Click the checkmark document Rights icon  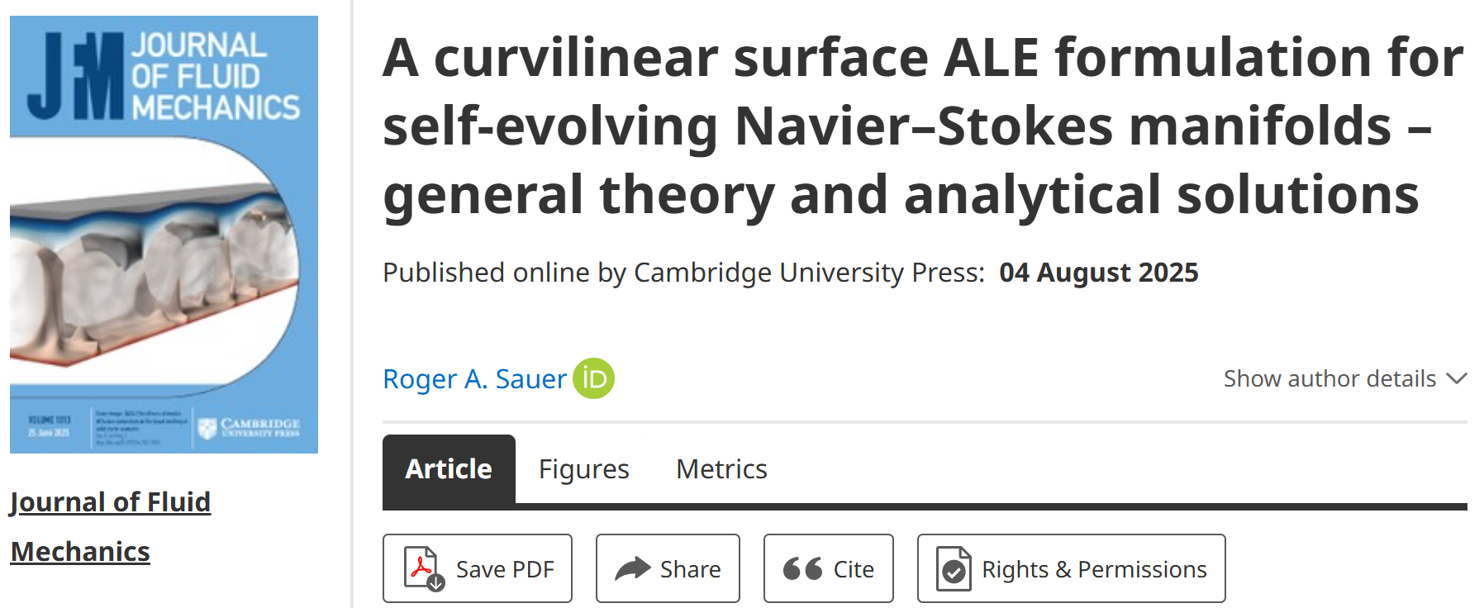pos(954,568)
